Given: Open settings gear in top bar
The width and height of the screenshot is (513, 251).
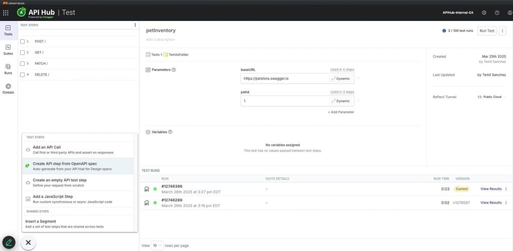Looking at the screenshot, I should click(x=484, y=13).
